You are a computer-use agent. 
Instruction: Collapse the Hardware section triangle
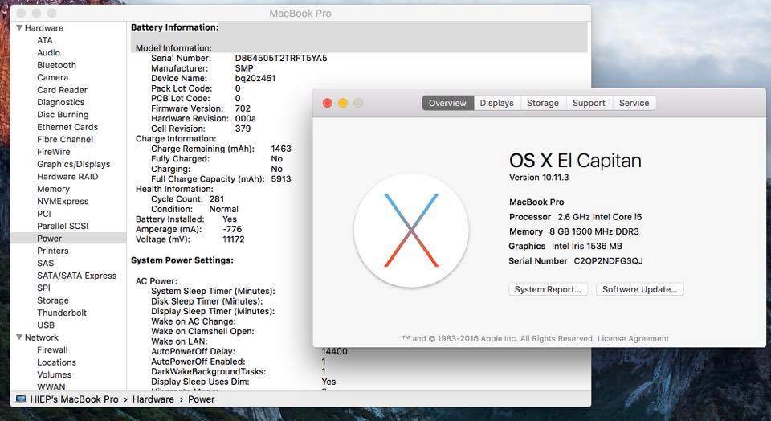tap(19, 28)
